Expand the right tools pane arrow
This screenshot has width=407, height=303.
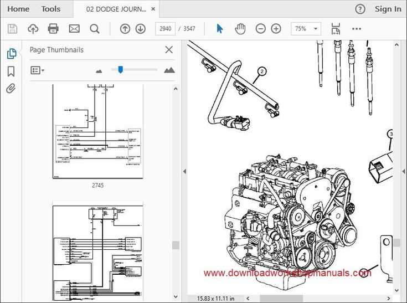click(x=404, y=171)
